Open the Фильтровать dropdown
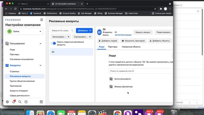Image resolution: width=204 pixels, height=115 pixels. tap(61, 37)
